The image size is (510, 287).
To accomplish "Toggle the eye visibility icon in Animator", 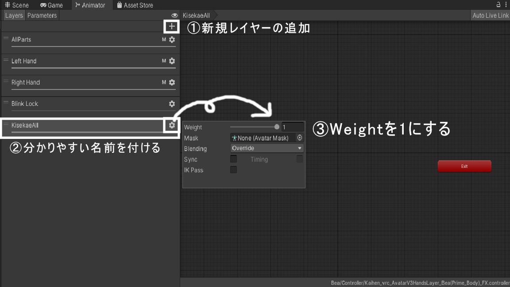I will pyautogui.click(x=174, y=16).
